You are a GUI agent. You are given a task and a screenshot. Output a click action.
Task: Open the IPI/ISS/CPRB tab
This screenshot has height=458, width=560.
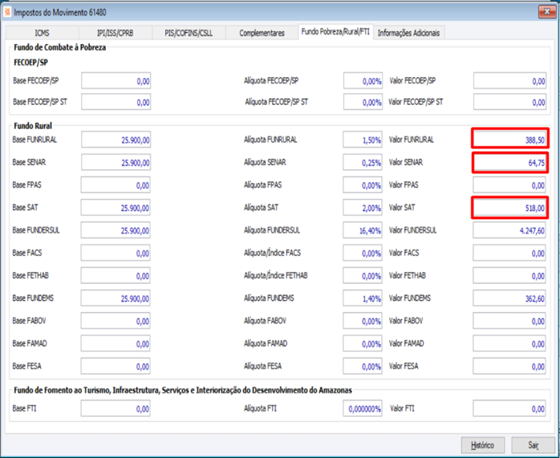115,33
